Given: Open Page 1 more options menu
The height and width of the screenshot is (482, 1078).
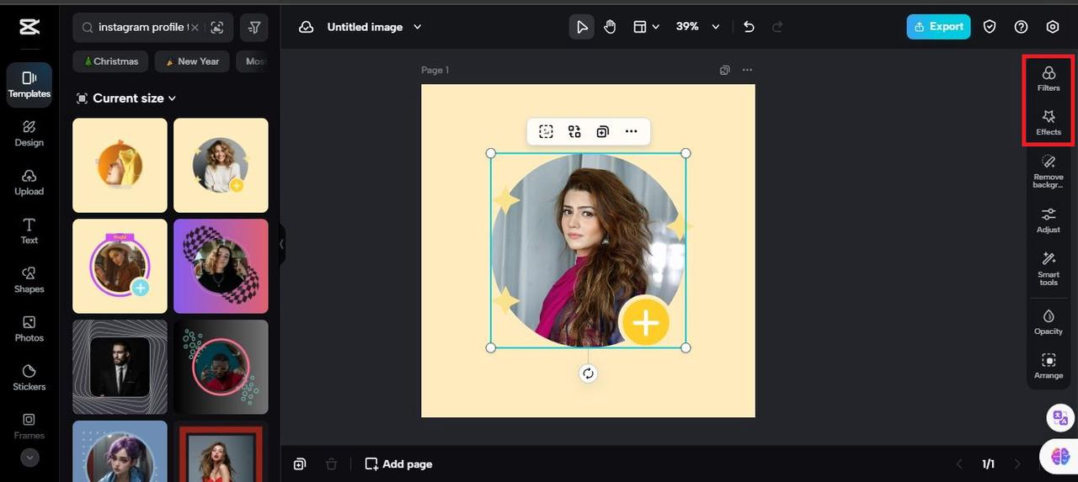Looking at the screenshot, I should [x=747, y=70].
